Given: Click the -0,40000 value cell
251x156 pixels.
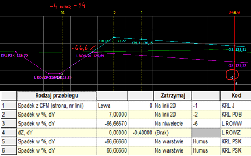Looking at the screenshot, I should point(141,132).
